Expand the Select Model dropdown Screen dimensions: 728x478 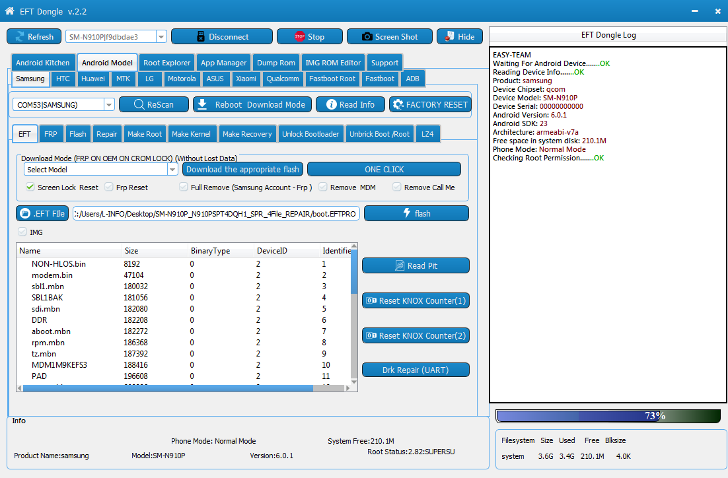[x=172, y=170]
